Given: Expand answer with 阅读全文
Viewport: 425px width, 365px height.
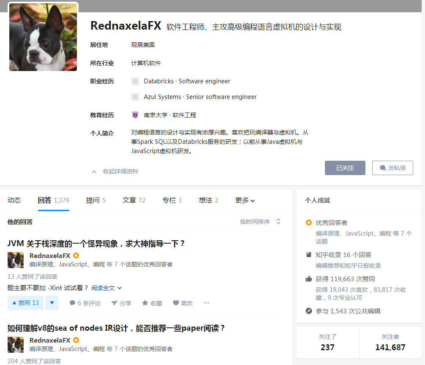Looking at the screenshot, I should pos(106,288).
